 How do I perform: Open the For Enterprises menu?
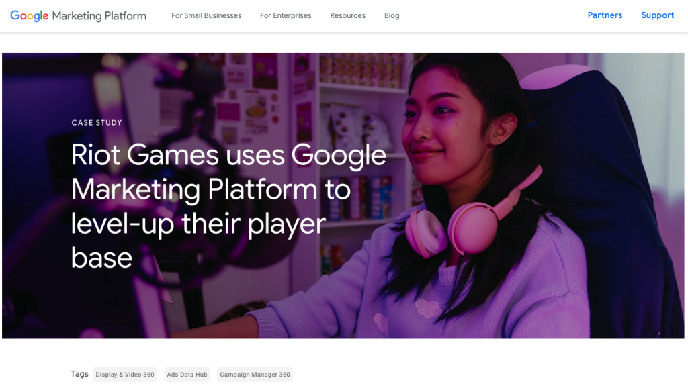click(x=286, y=16)
